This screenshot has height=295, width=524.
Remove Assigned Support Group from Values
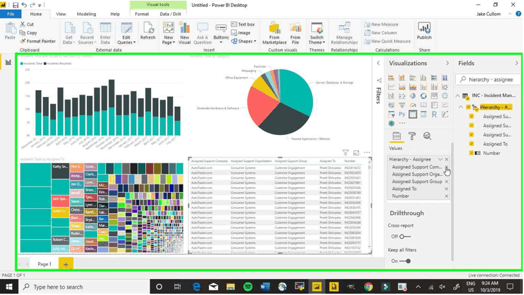446,181
